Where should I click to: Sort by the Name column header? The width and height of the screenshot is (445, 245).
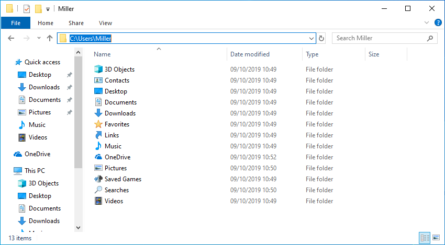(102, 54)
